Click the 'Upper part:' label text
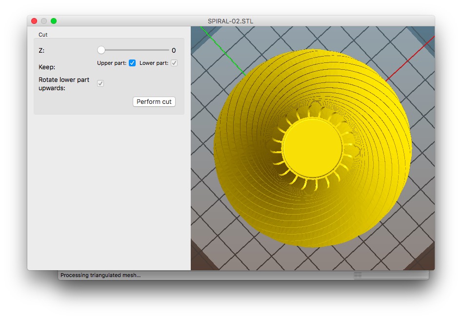The width and height of the screenshot is (462, 319). point(112,63)
